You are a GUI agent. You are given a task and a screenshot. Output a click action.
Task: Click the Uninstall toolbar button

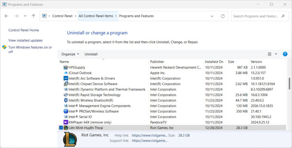click(91, 54)
